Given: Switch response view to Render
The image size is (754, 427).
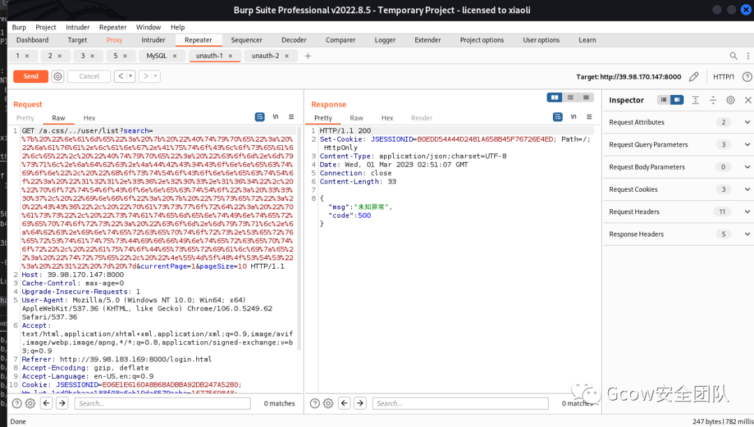Looking at the screenshot, I should tap(422, 118).
